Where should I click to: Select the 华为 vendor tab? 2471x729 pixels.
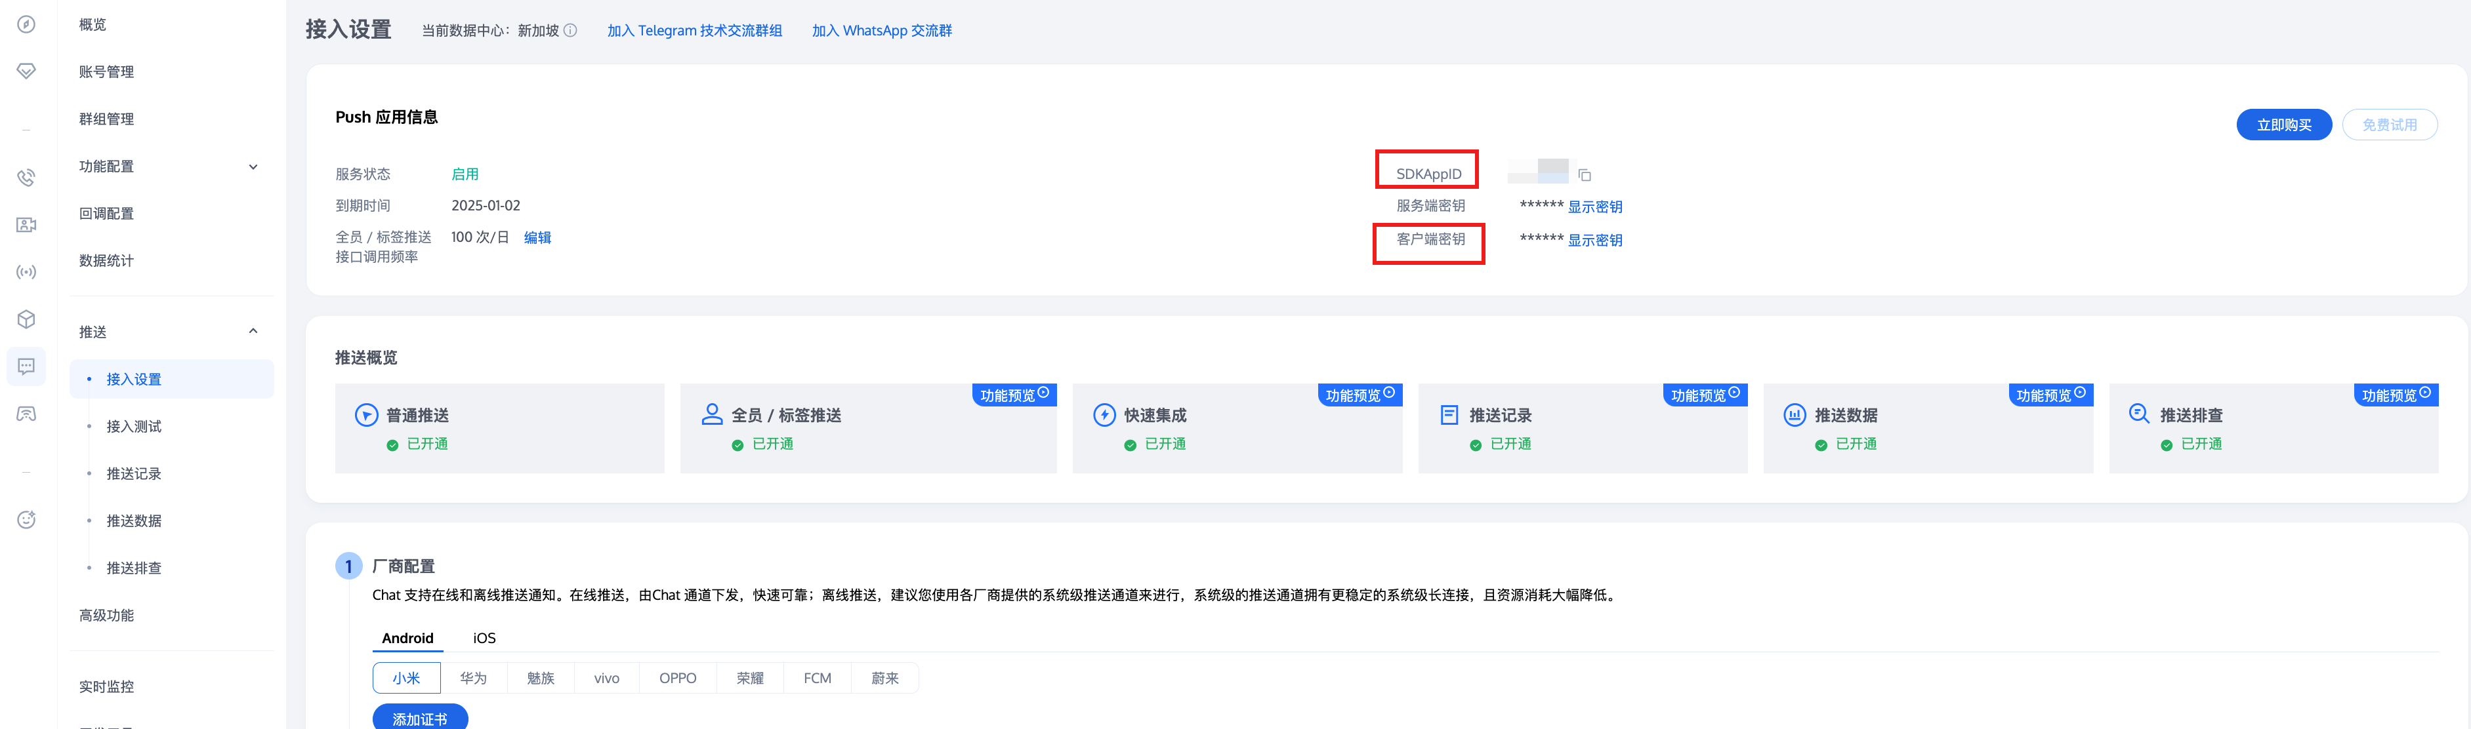click(473, 679)
